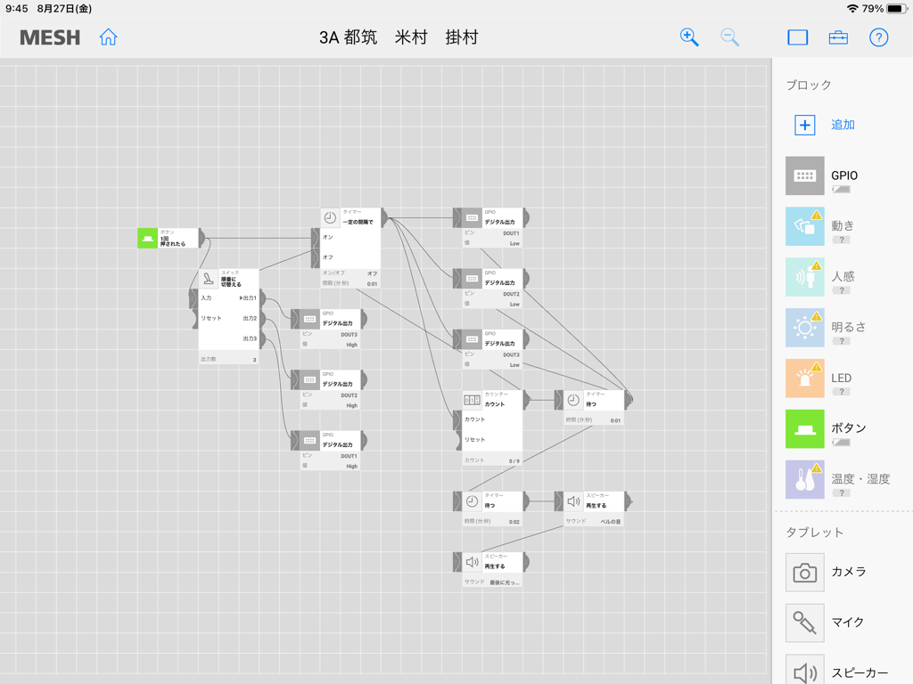Screen dimensions: 913x684
Task: Tap the recipe title 3A 都筑 米村 掛村
Action: (x=399, y=37)
